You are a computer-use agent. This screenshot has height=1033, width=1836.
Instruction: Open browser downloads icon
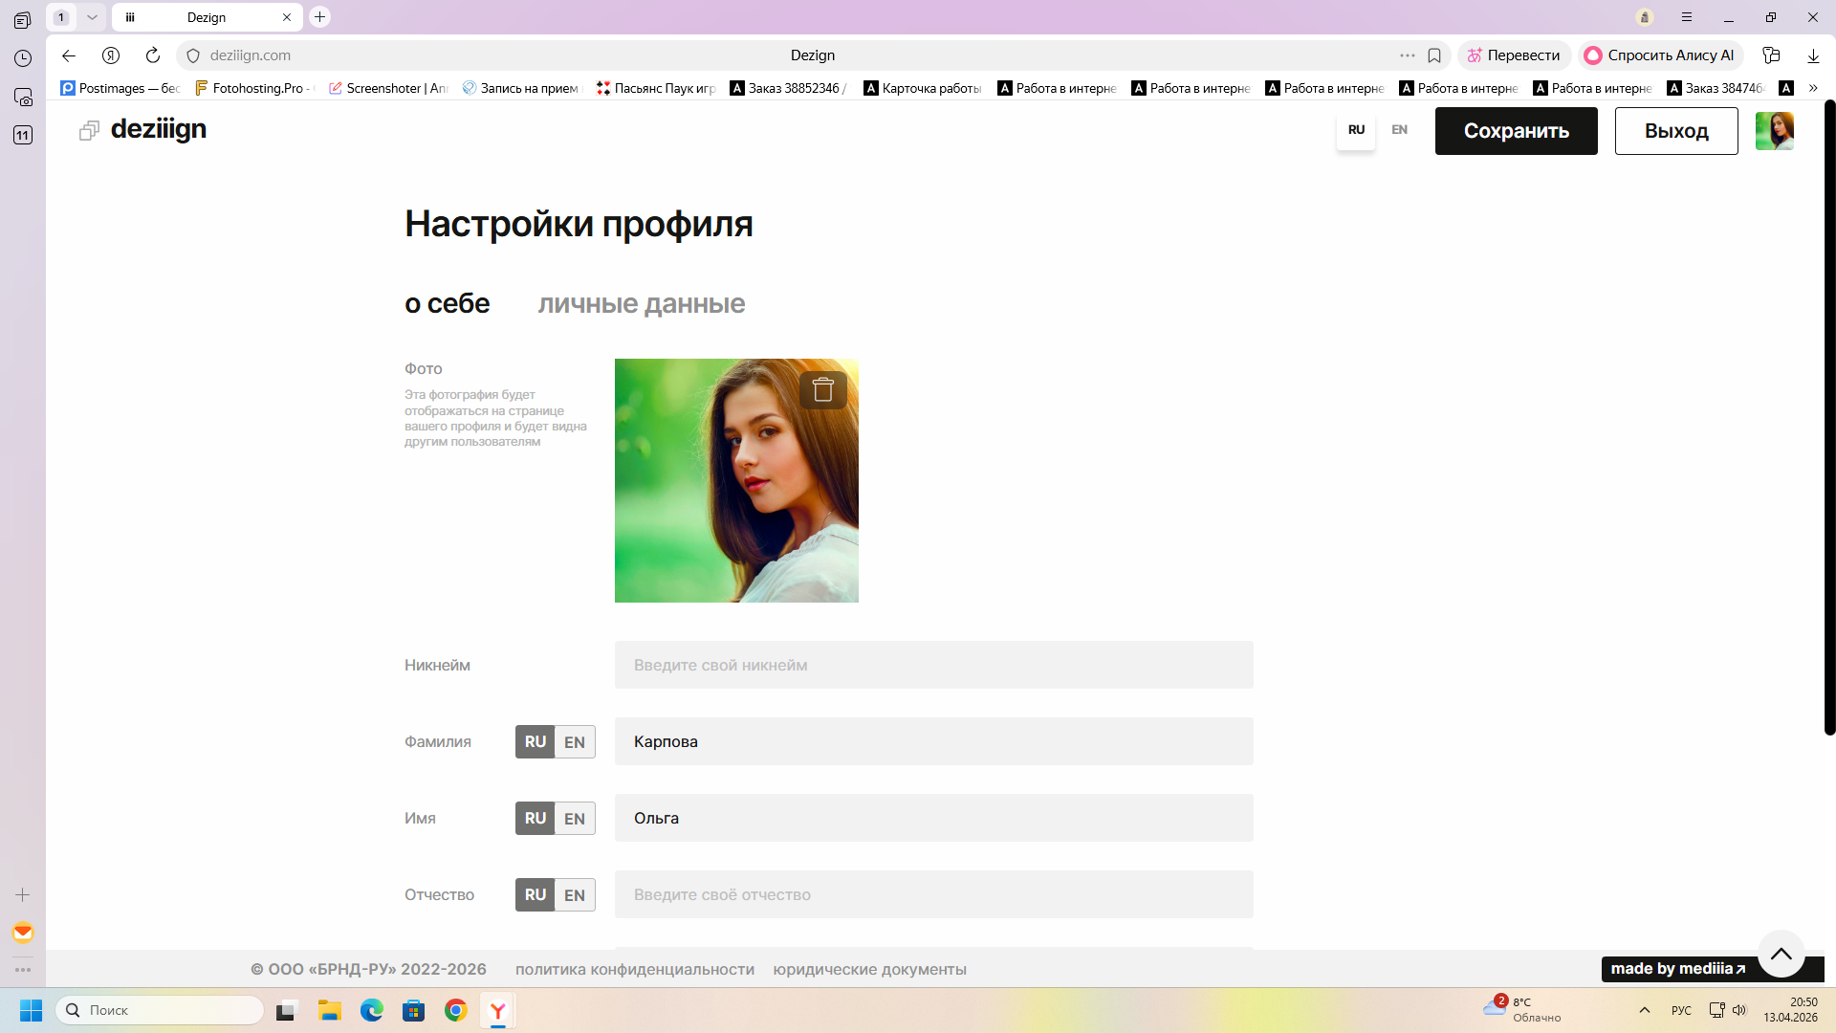point(1813,55)
